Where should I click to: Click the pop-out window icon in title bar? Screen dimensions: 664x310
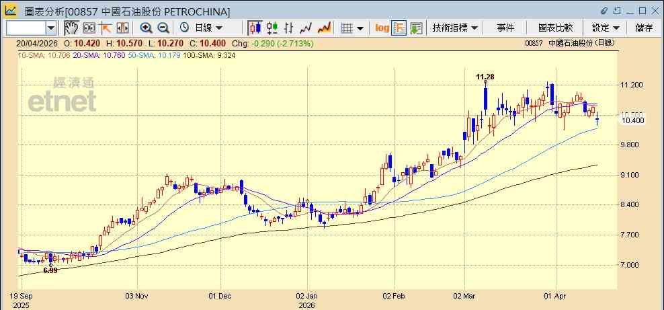(x=616, y=11)
